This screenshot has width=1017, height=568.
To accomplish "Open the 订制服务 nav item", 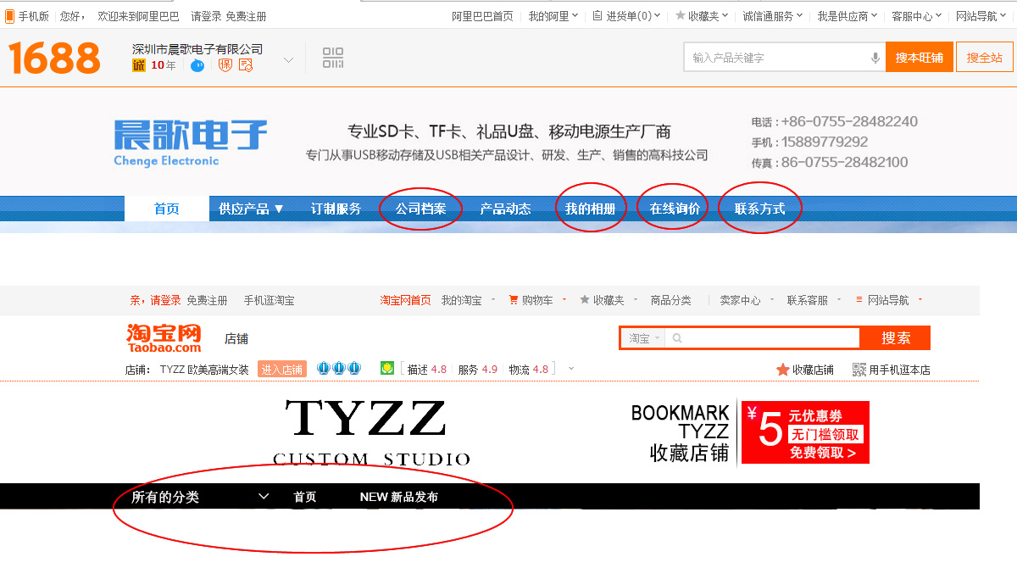I will coord(336,209).
